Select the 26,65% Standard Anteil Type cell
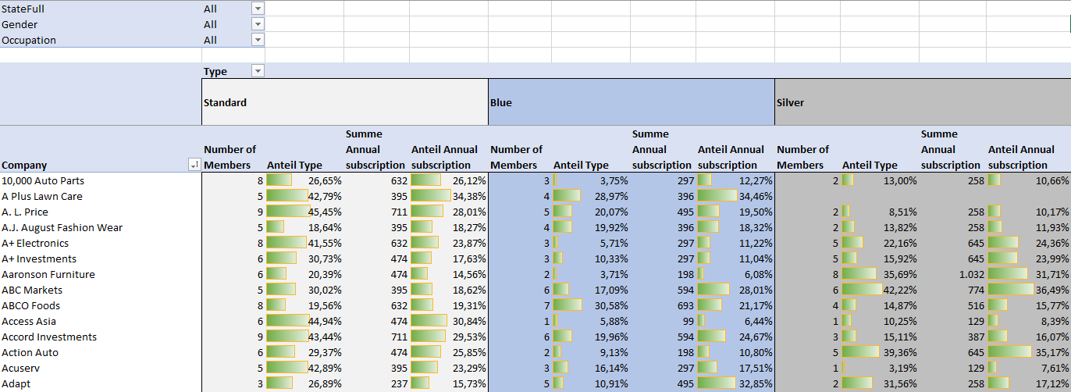Viewport: 1071px width, 392px height. pos(304,180)
